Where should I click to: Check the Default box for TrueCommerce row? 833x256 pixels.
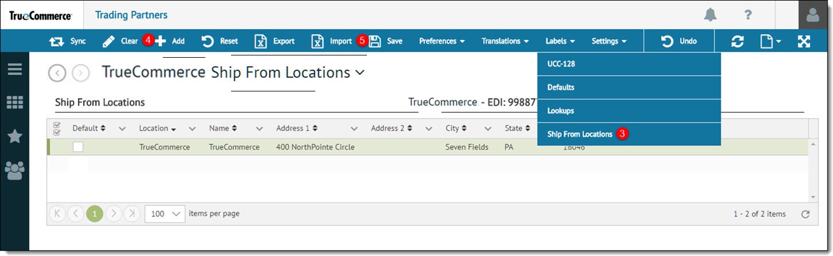coord(78,147)
